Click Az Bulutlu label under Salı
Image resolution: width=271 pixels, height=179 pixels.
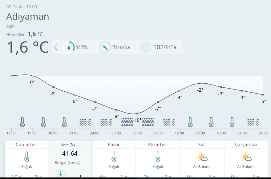tap(202, 167)
